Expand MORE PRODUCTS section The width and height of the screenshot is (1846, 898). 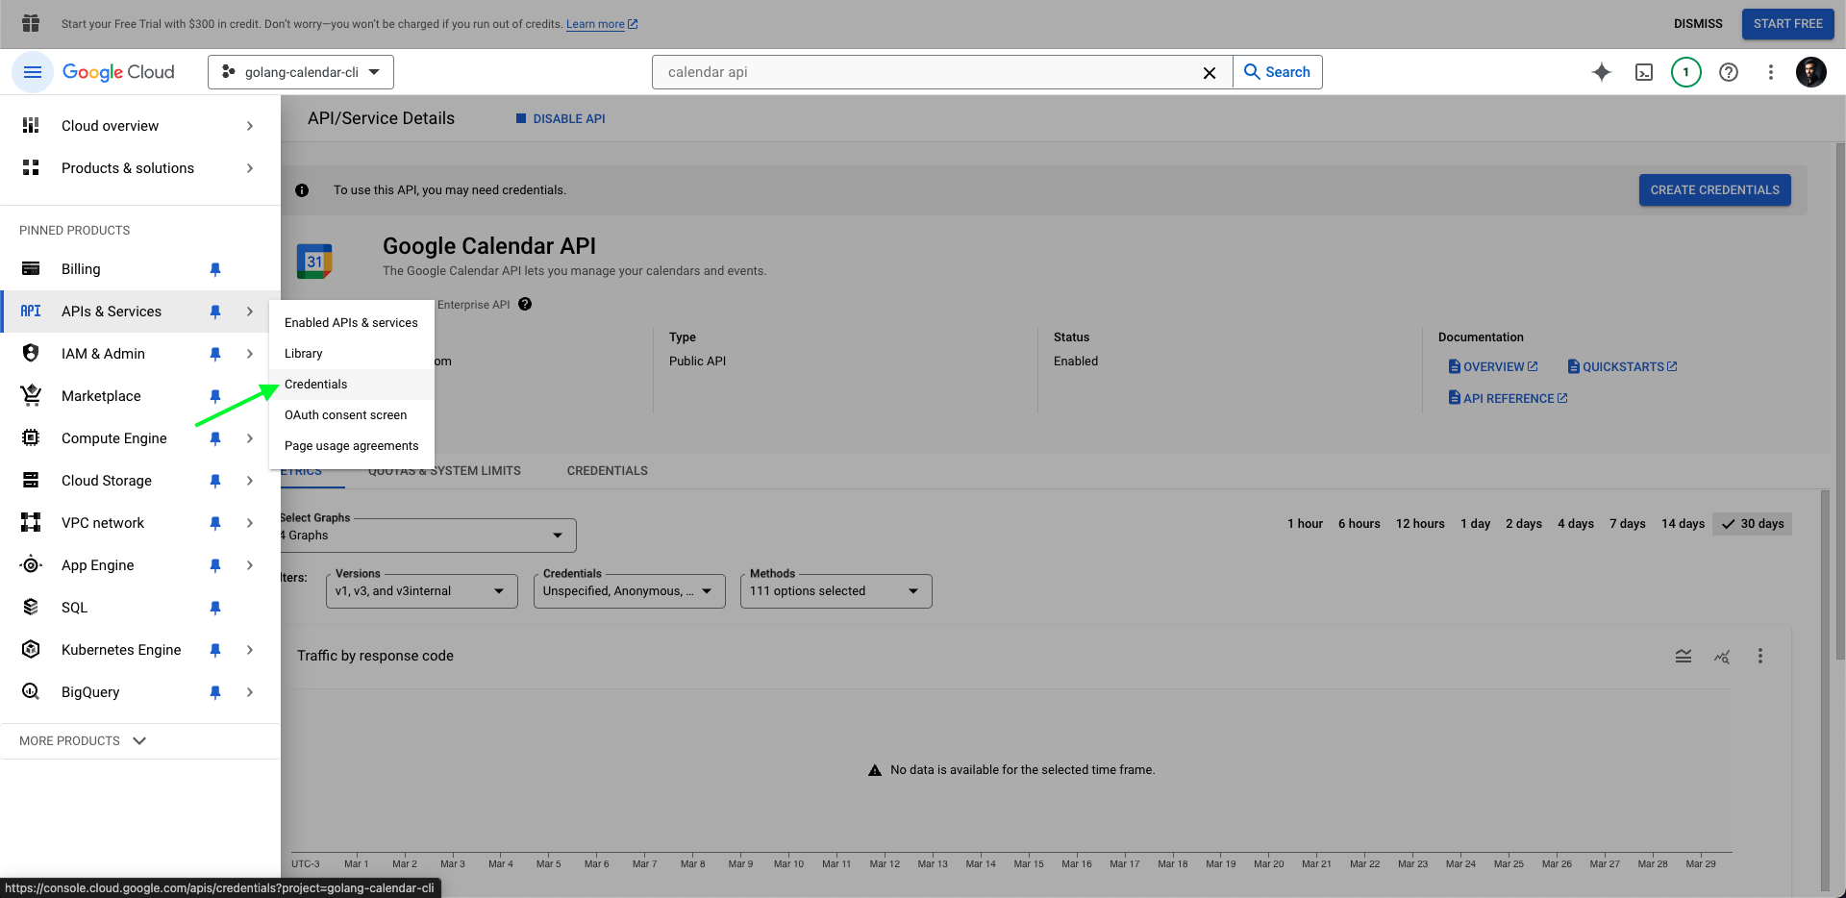coord(83,741)
